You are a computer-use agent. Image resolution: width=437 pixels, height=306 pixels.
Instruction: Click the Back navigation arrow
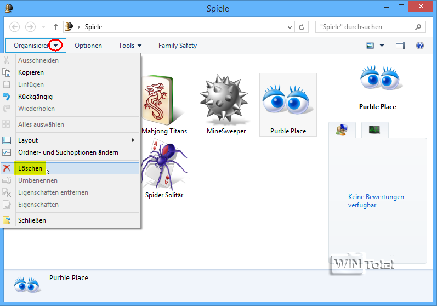[x=14, y=27]
